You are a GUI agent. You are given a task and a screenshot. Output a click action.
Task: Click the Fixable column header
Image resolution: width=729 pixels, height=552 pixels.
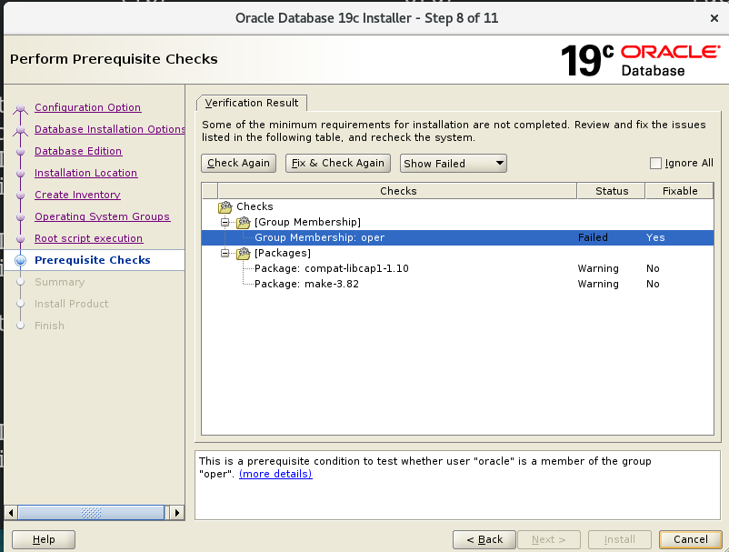(680, 191)
